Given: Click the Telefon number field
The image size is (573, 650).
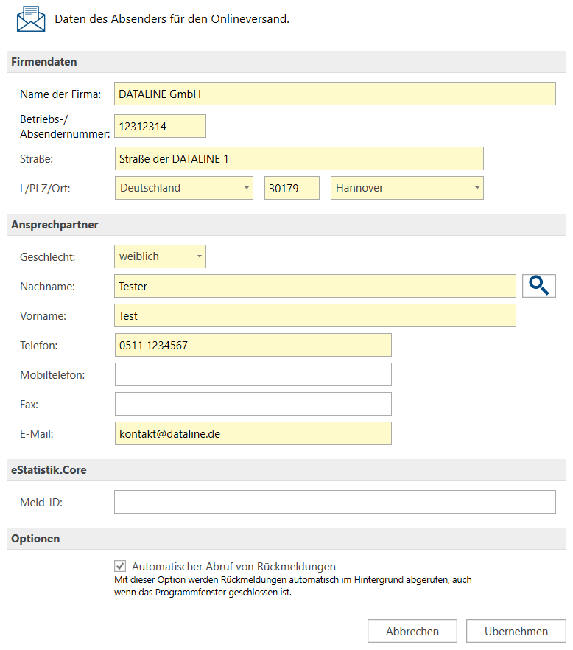Looking at the screenshot, I should tap(253, 345).
